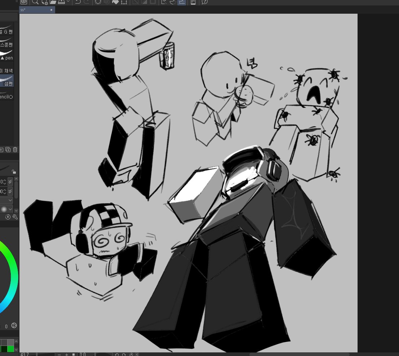Open the tool property combo box
Screen dimensions: 399x356
6,200
